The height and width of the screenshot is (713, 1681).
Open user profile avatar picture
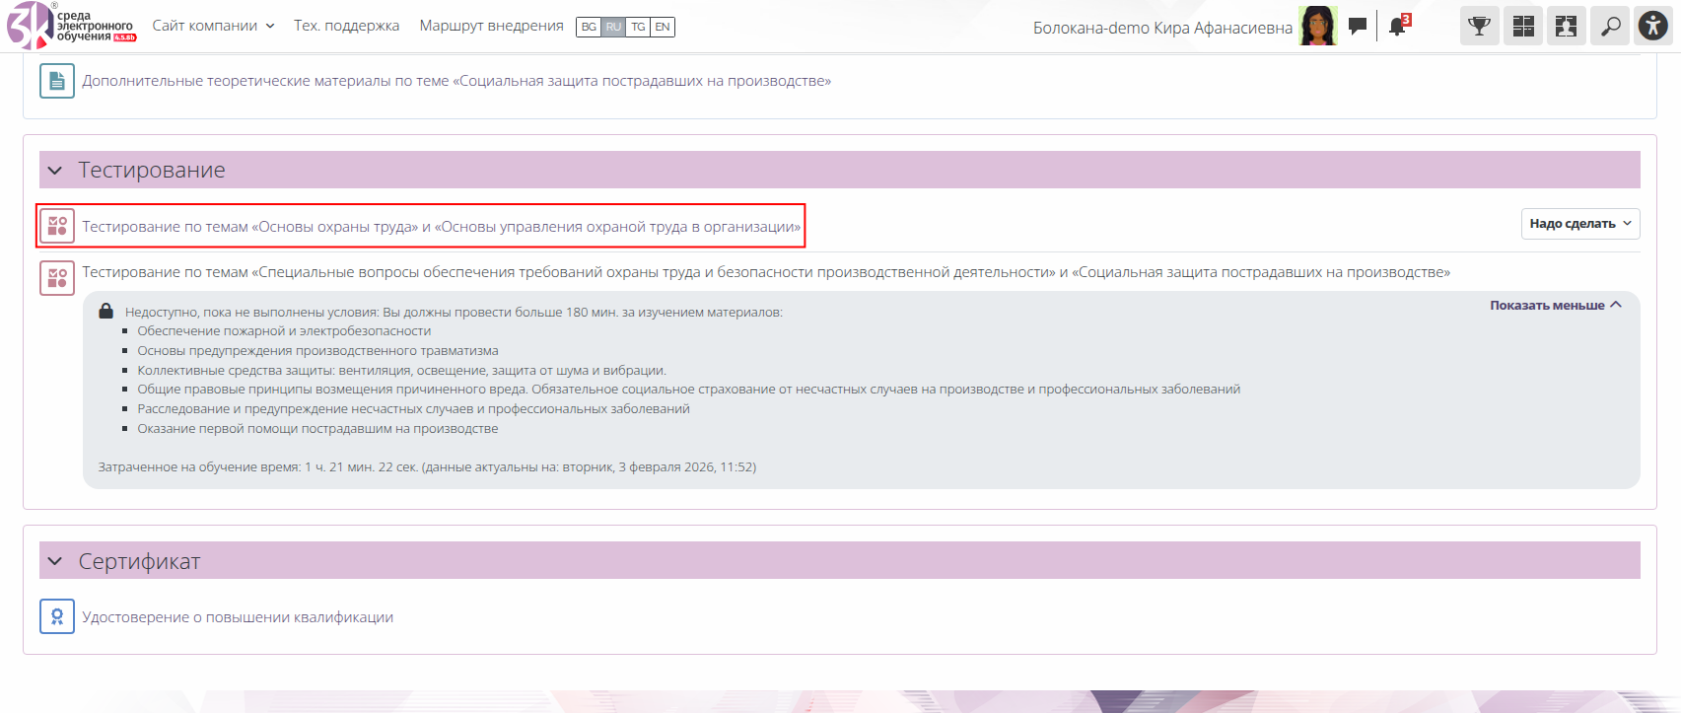[x=1317, y=27]
